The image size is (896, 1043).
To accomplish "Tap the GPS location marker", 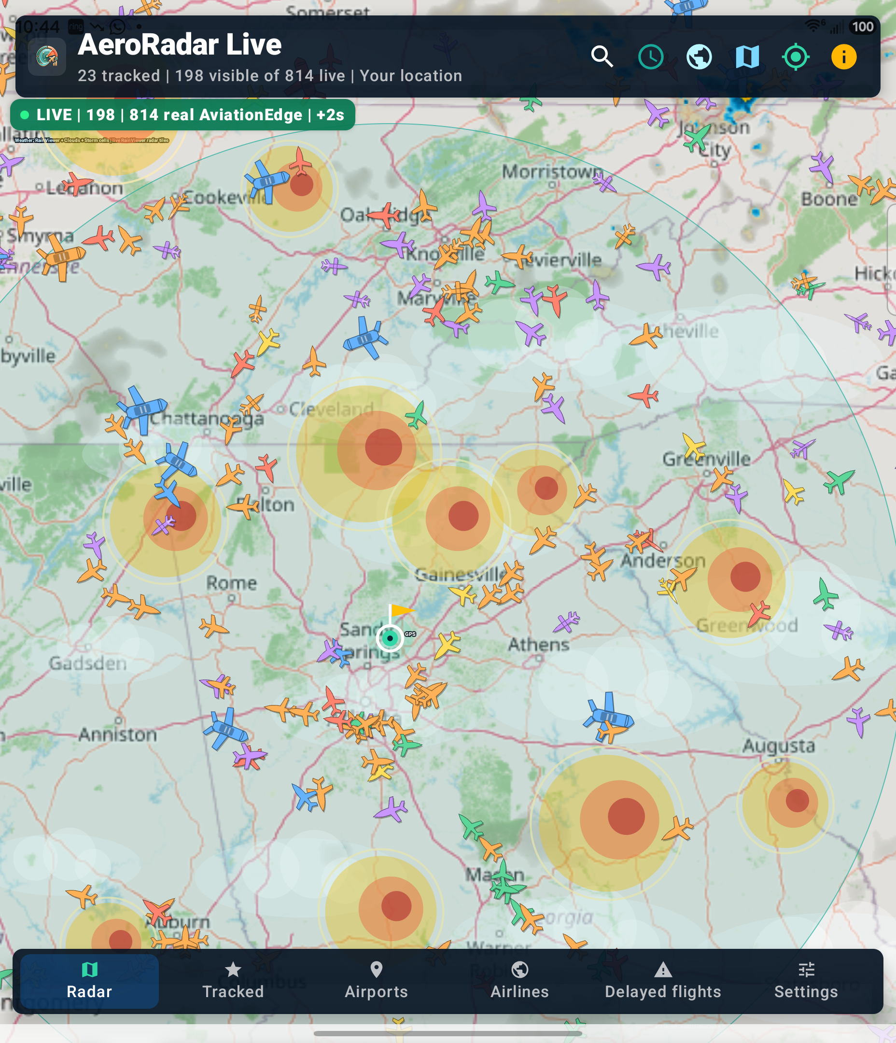I will pos(390,638).
